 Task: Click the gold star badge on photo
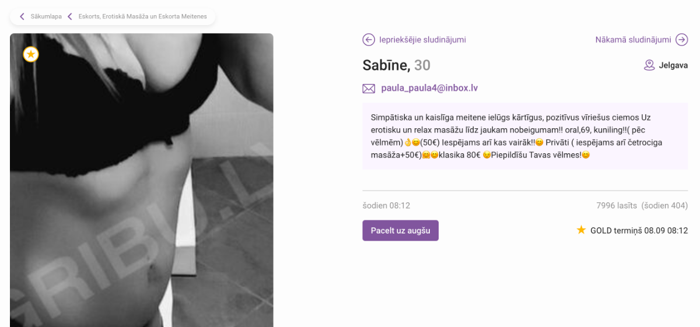click(x=31, y=54)
